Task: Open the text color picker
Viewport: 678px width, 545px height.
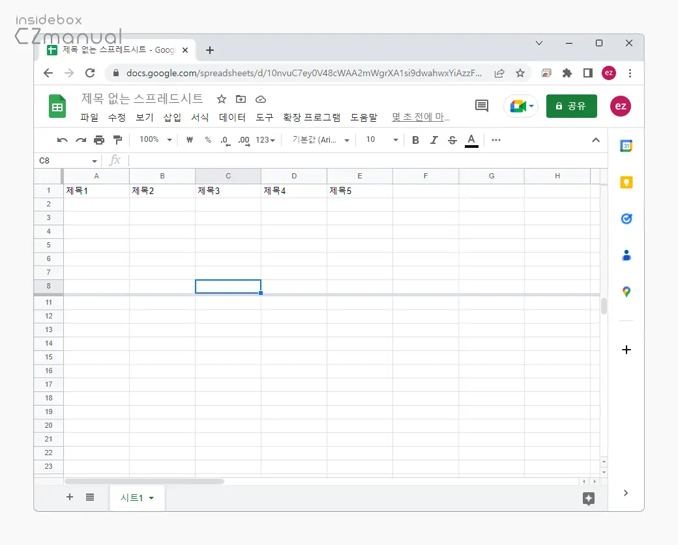Action: coord(471,140)
